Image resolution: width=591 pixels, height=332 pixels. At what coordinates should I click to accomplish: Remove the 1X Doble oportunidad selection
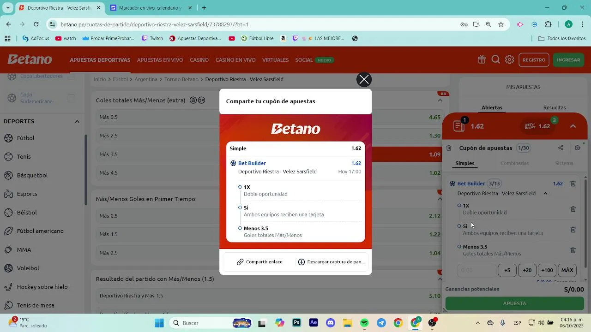click(573, 209)
